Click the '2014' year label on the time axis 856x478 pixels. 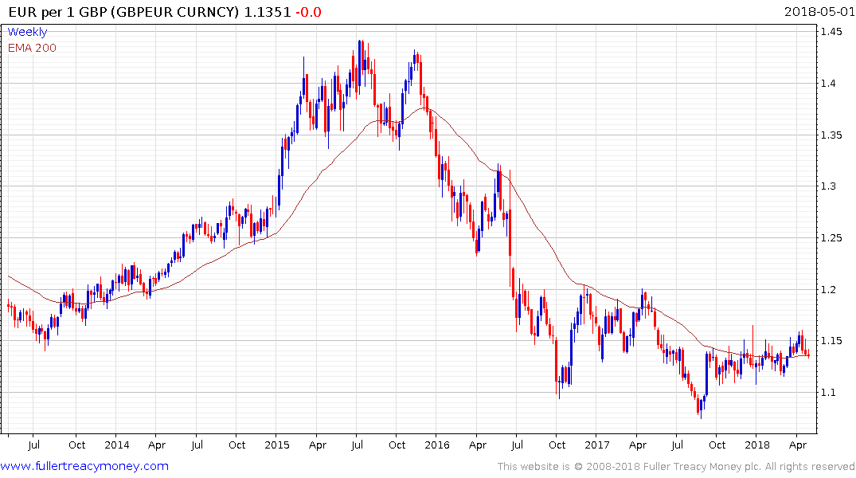(117, 445)
